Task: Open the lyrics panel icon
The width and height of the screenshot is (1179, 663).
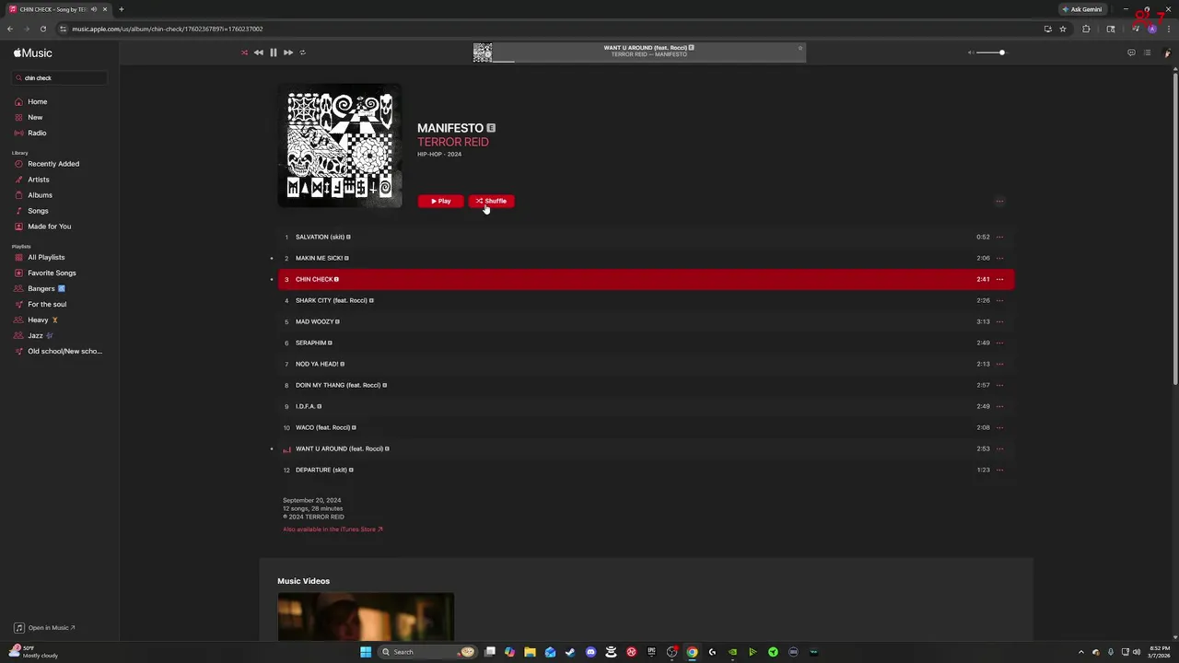Action: click(1131, 52)
